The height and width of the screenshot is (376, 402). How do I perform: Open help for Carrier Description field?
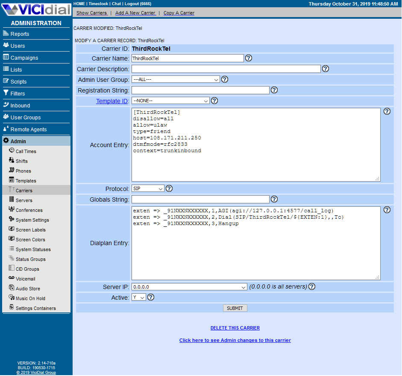[326, 69]
